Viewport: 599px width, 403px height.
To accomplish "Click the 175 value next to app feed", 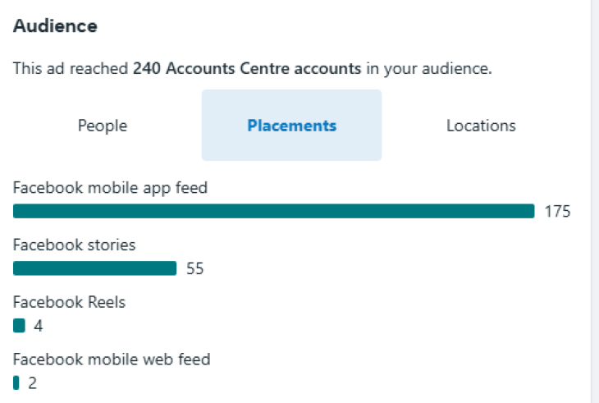I will [x=557, y=211].
